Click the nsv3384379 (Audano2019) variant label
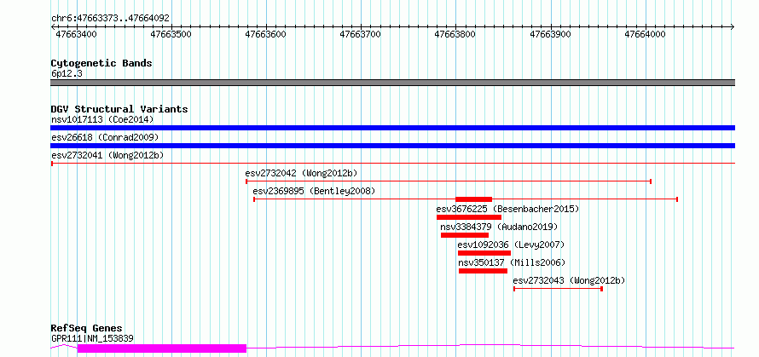The image size is (759, 357). point(499,227)
